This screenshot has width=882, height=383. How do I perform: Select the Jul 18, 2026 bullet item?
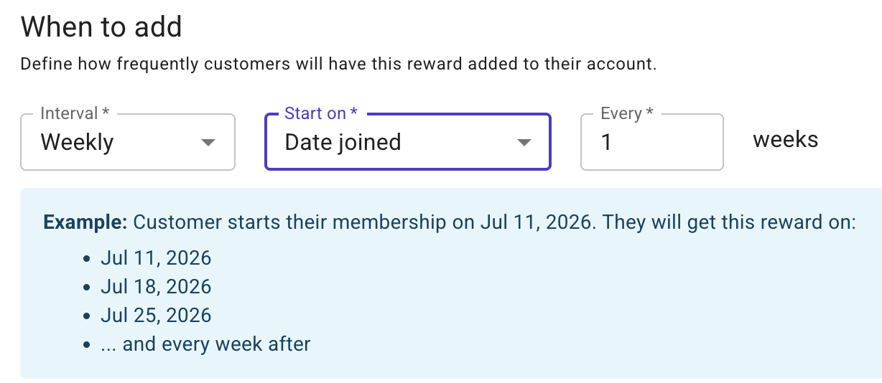(156, 287)
